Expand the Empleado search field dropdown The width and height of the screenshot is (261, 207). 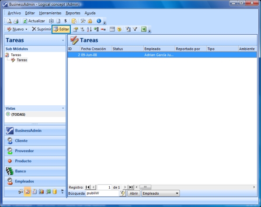click(x=177, y=193)
